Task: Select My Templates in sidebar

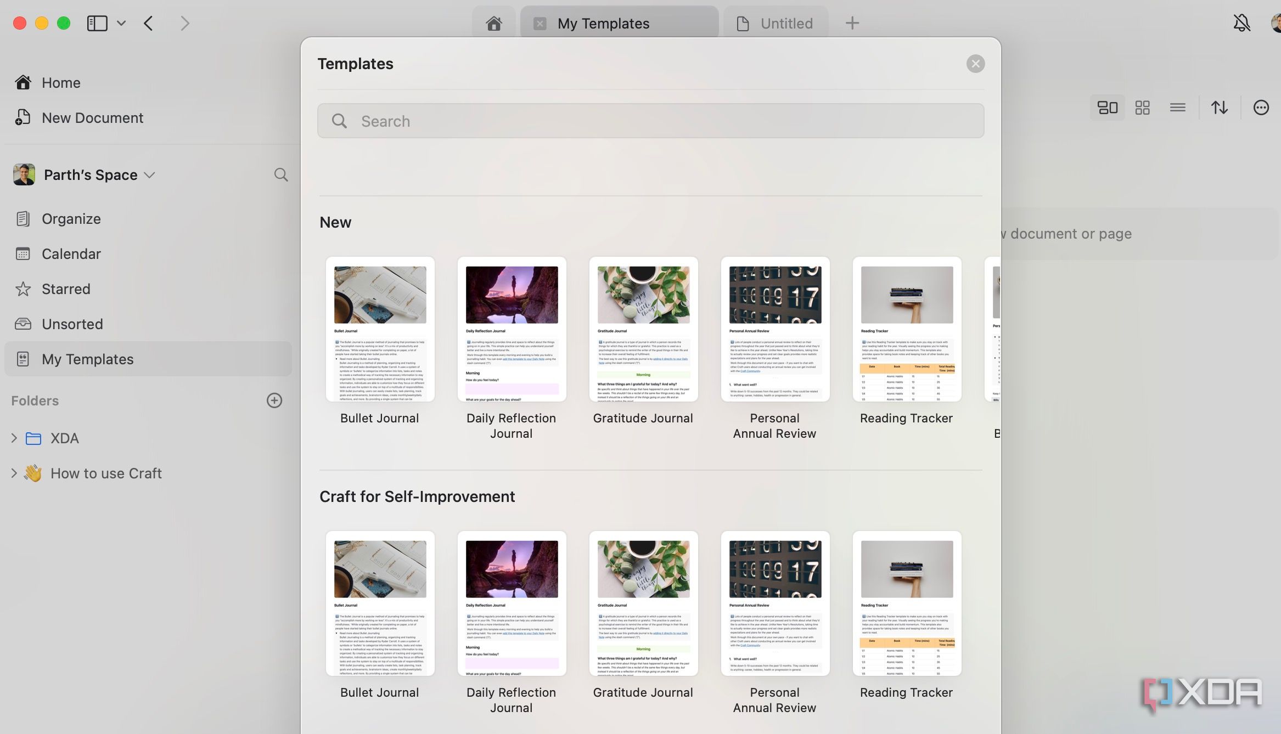Action: pyautogui.click(x=148, y=359)
